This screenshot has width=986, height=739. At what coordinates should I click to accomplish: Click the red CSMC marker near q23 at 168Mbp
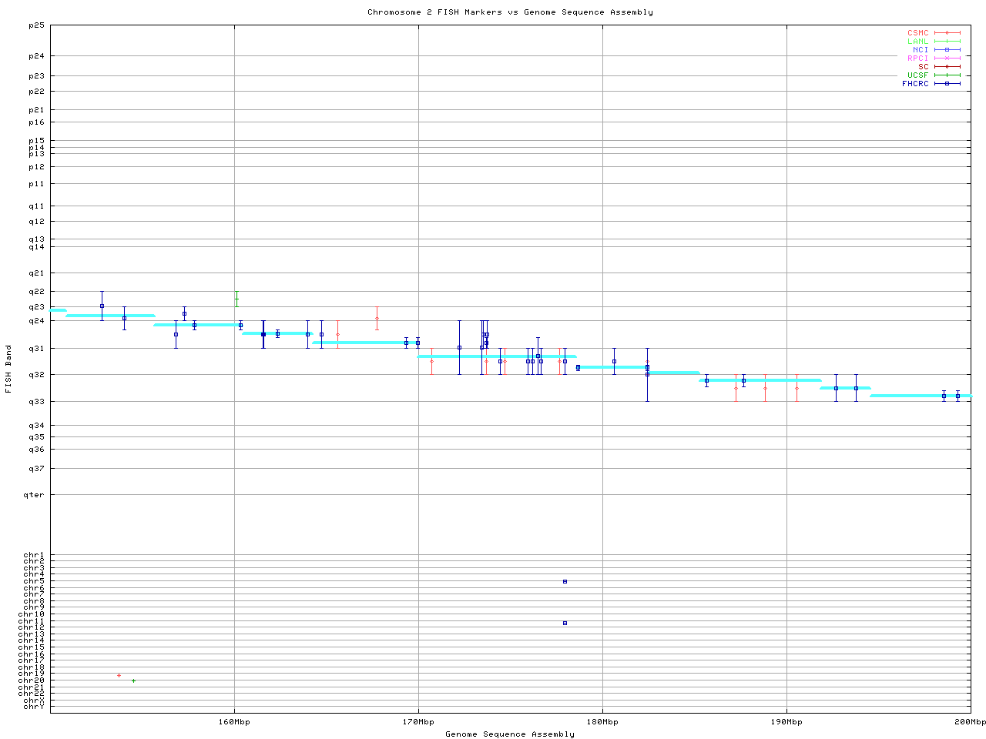click(377, 318)
